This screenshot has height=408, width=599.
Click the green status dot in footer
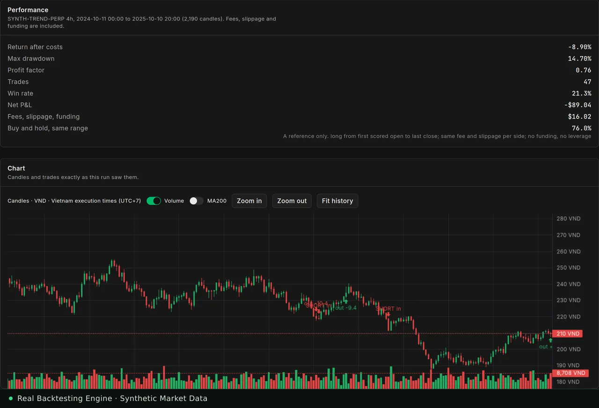click(x=11, y=399)
